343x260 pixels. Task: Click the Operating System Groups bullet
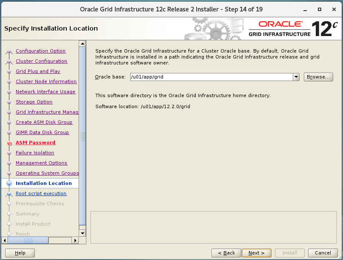pos(9,173)
